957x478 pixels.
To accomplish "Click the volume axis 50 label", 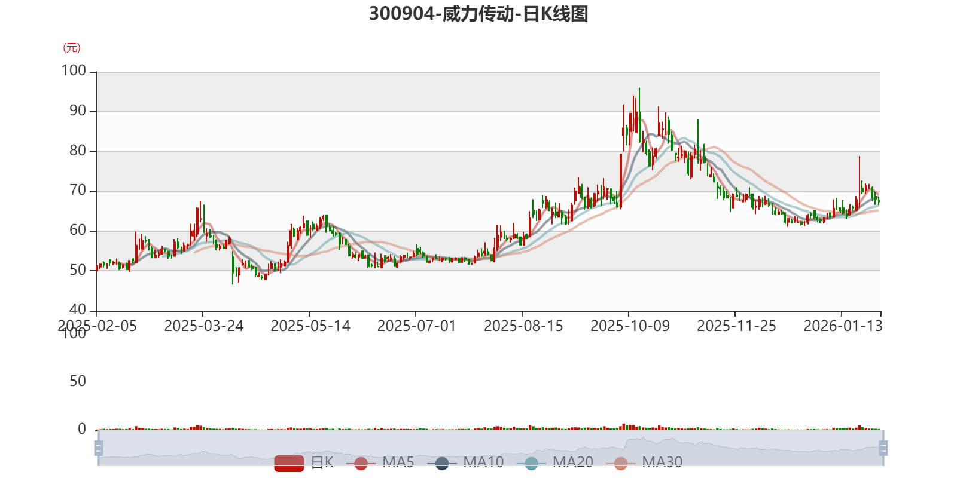I will coord(78,381).
